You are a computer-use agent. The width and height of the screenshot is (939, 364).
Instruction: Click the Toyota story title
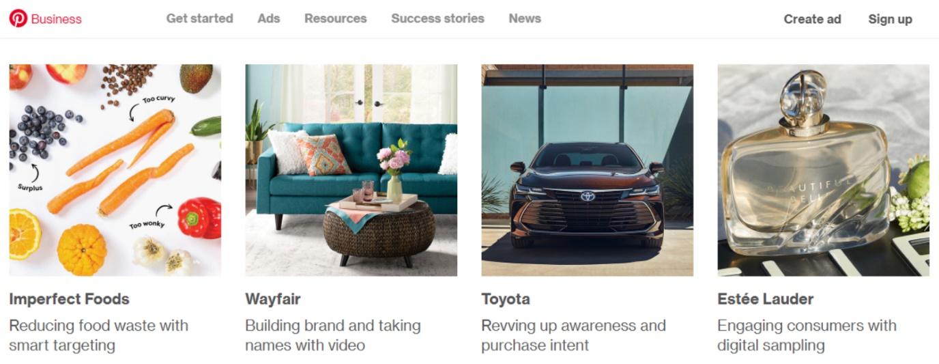pyautogui.click(x=506, y=299)
